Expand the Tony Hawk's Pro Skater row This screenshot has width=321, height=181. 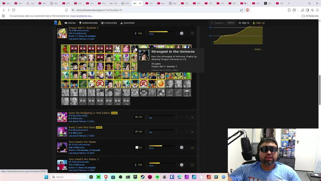coord(192,148)
